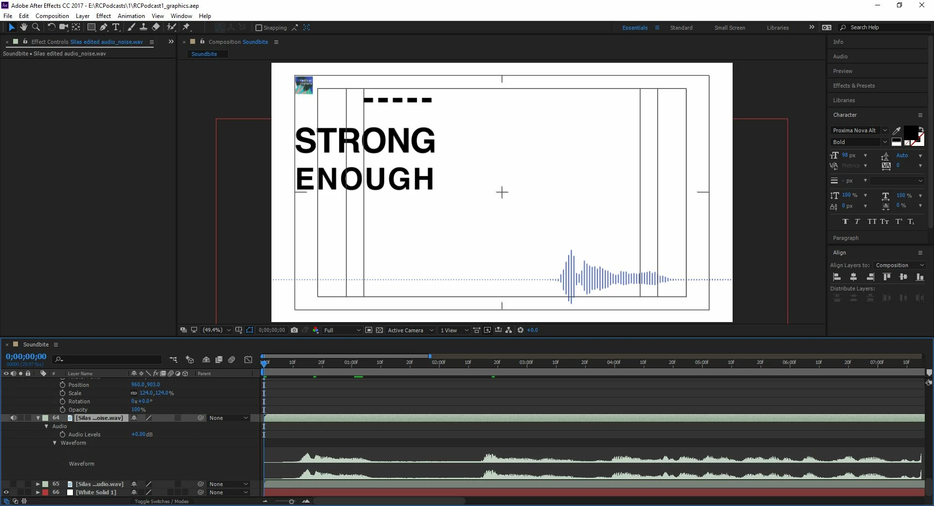Open the 1 View layout dropdown

click(x=454, y=330)
